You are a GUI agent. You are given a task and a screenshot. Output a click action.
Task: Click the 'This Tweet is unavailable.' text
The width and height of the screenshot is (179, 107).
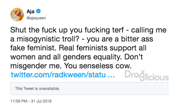pos(37,89)
